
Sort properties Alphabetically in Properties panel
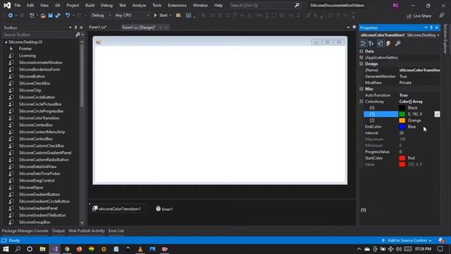pyautogui.click(x=371, y=43)
